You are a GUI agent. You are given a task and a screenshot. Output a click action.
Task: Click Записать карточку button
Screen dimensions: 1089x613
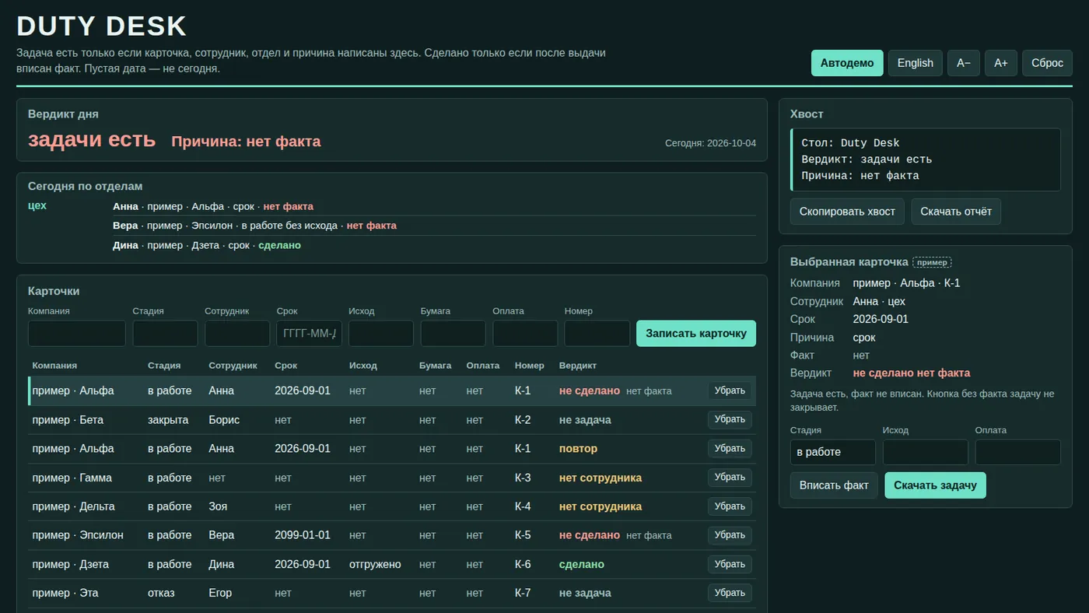(696, 333)
